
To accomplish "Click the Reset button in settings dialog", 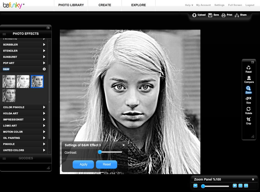I will [x=107, y=164].
